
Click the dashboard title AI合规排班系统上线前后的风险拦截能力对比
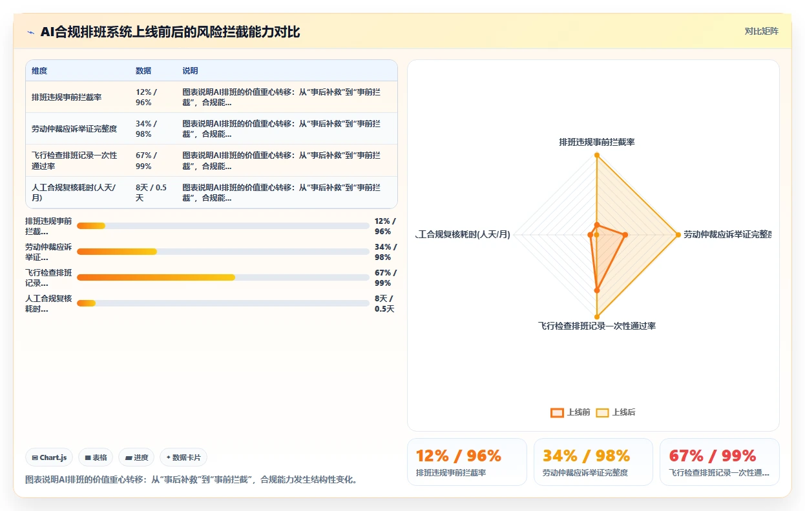(x=170, y=32)
